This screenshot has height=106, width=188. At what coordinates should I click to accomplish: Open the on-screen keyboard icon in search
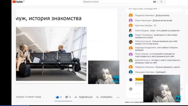click(x=155, y=2)
